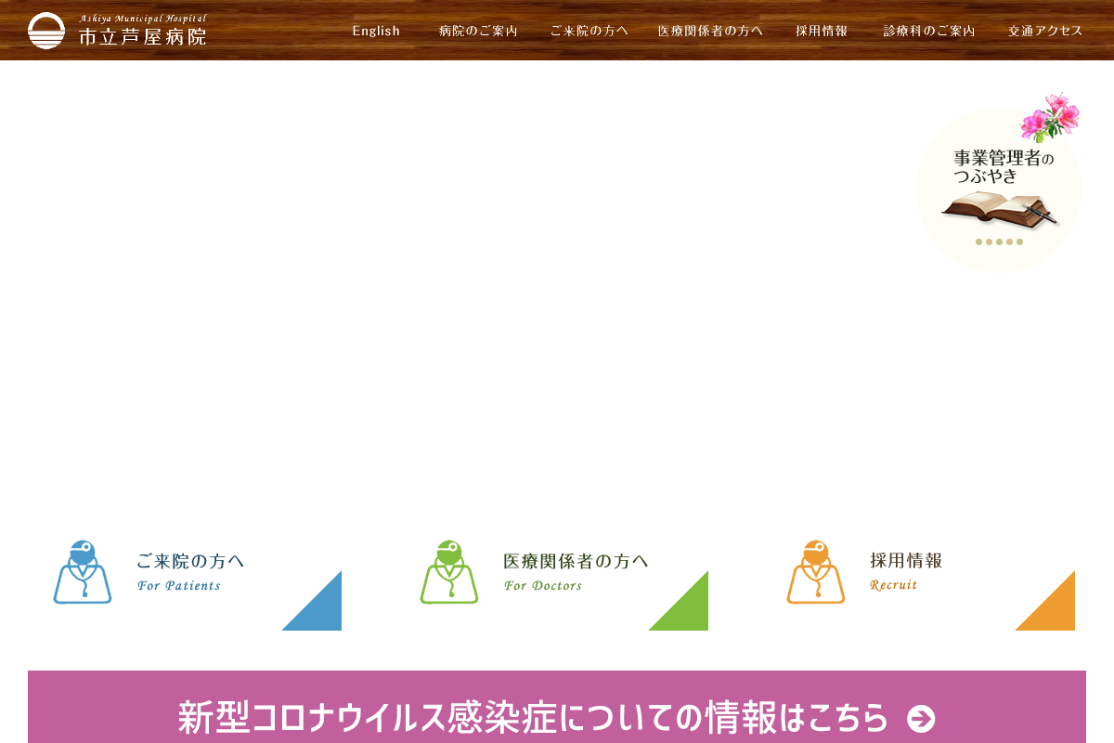Go to 交通アクセス in the header
1114x743 pixels.
click(1045, 31)
